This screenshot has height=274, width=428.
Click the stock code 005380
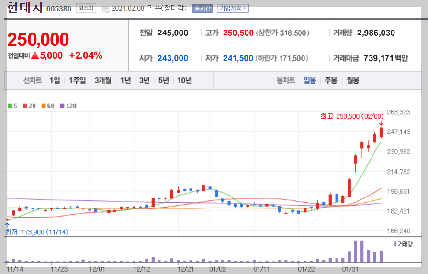tap(59, 9)
